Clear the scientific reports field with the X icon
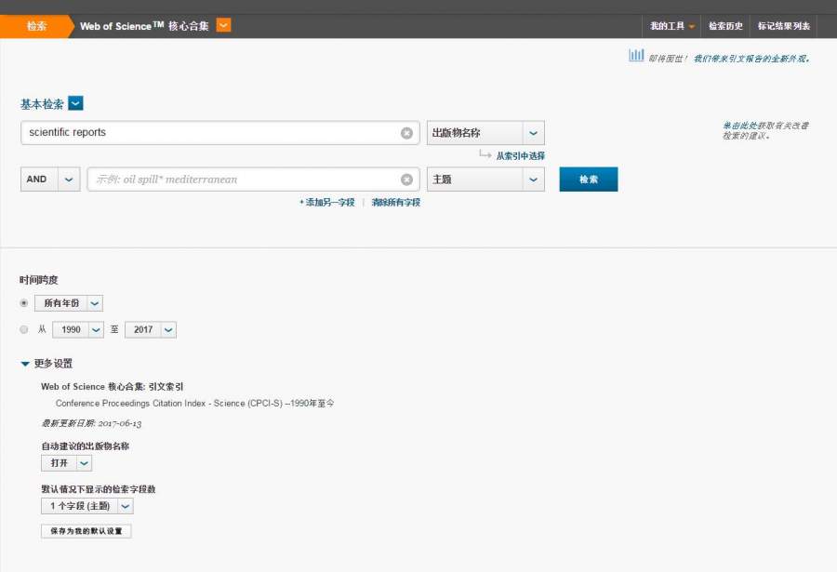 [406, 133]
